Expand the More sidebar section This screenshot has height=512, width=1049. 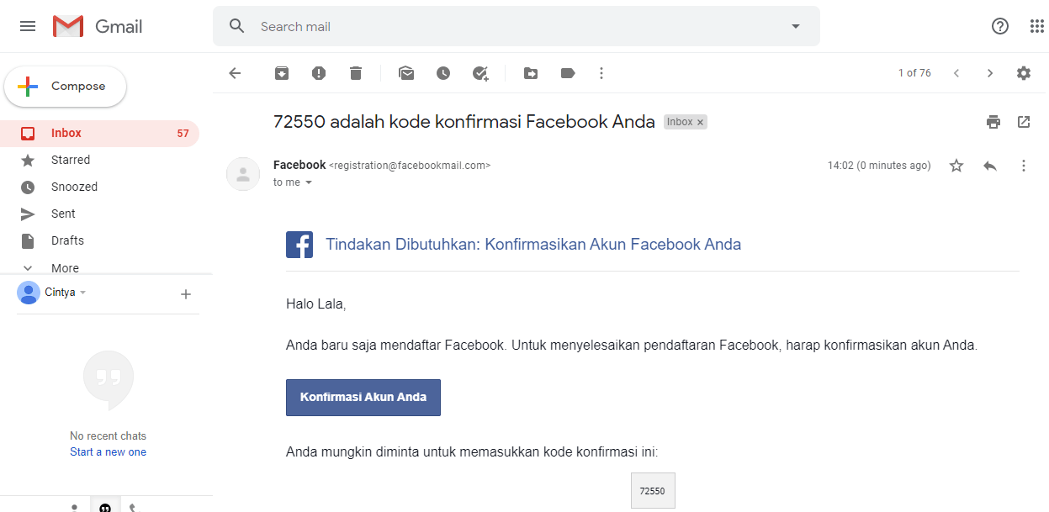point(64,268)
